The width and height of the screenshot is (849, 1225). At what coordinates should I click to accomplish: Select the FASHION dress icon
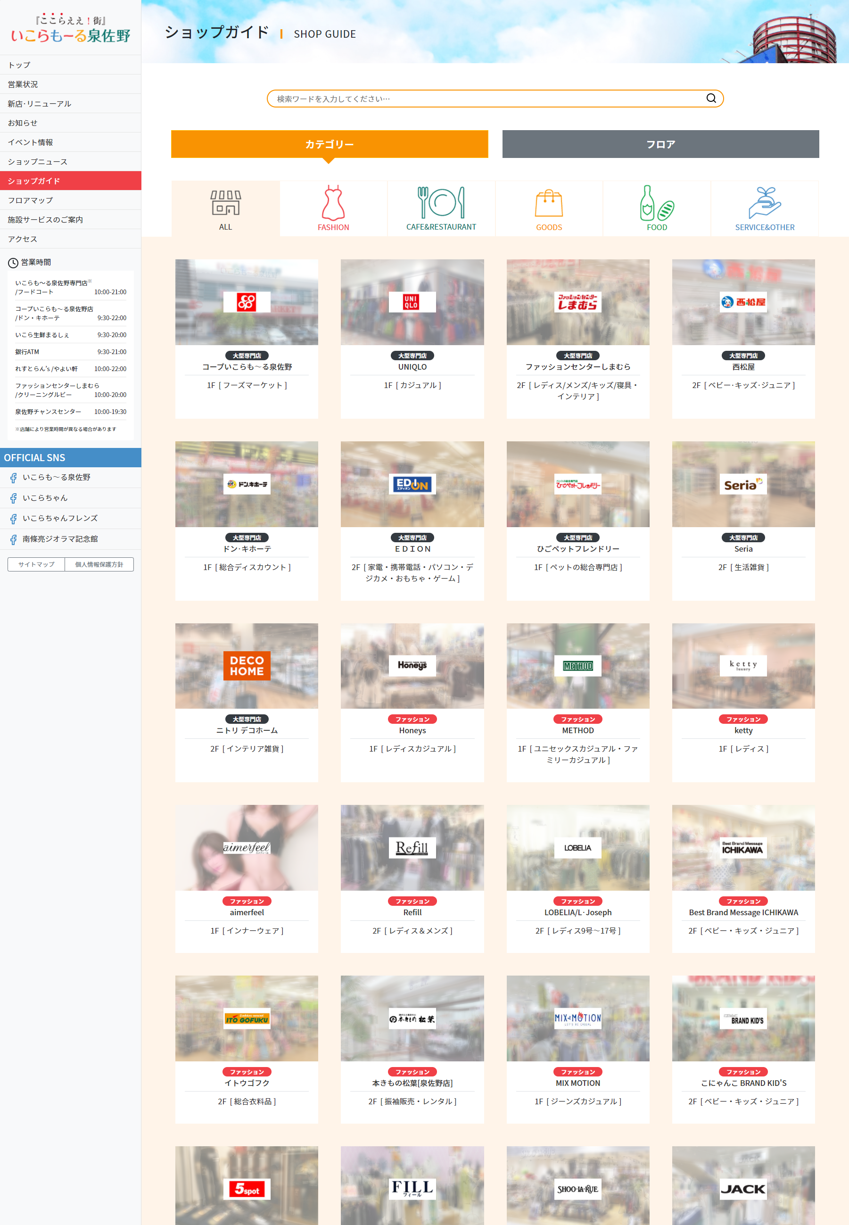334,203
